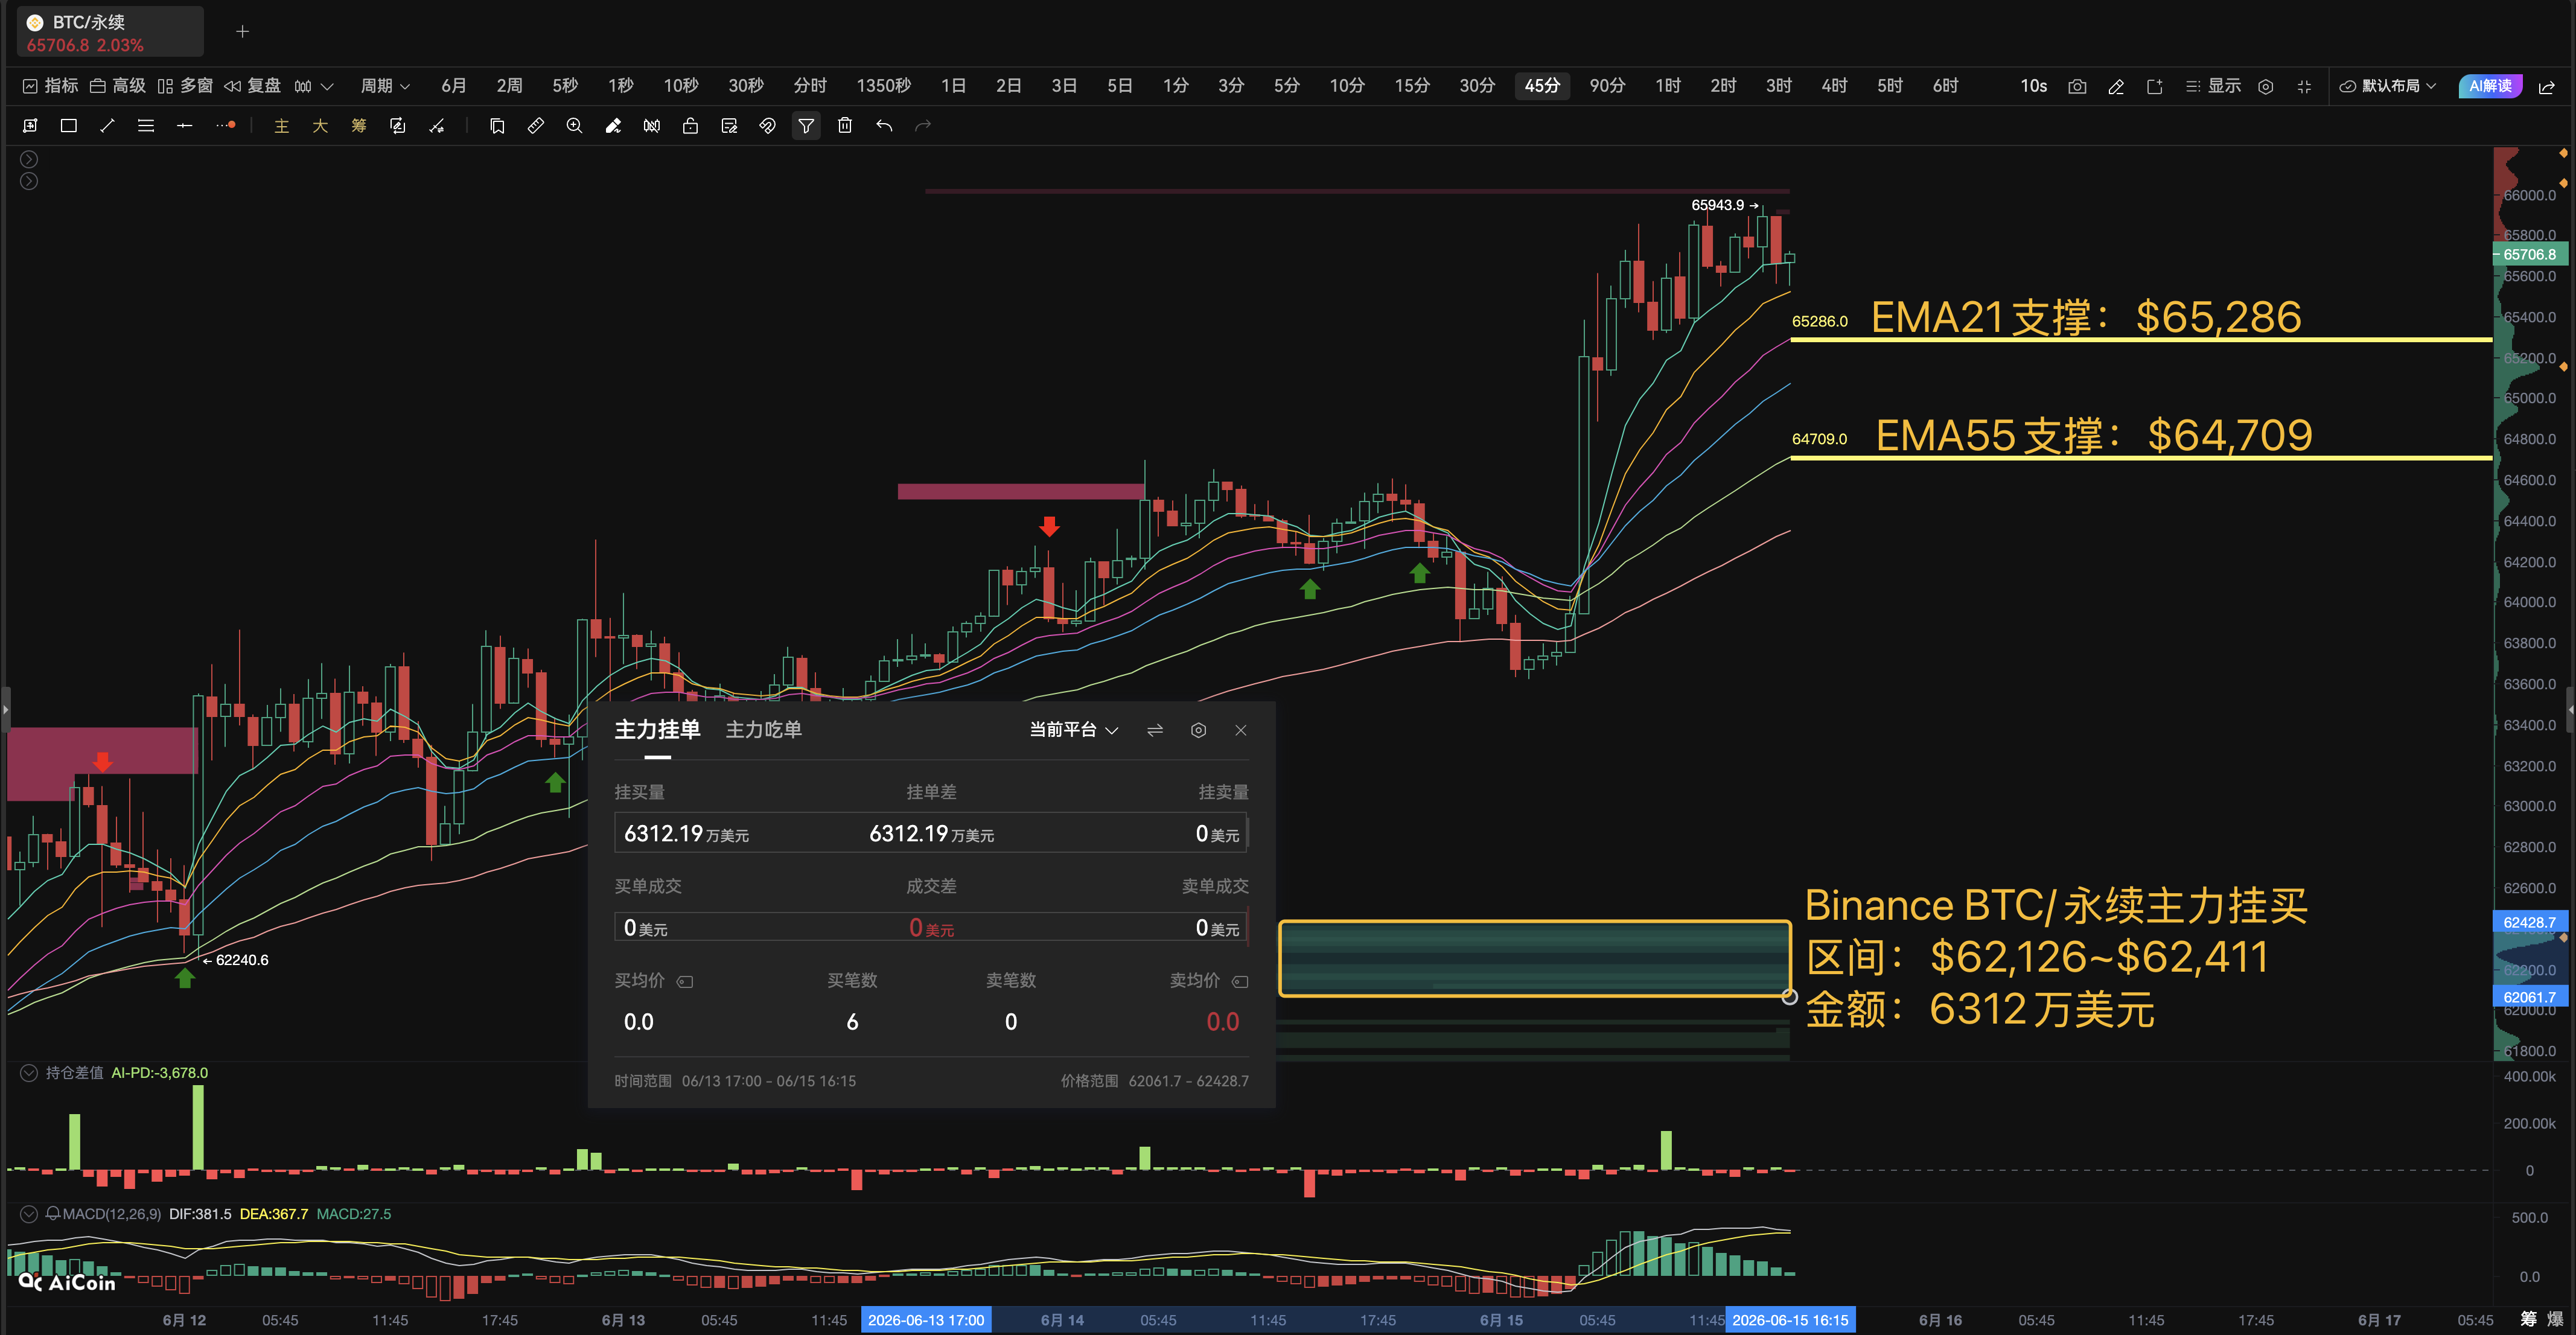
Task: Select the rectangle drawing tool
Action: (x=69, y=126)
